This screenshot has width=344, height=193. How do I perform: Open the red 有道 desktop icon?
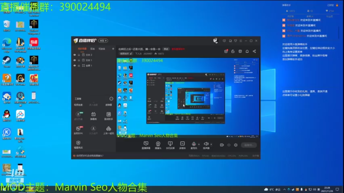(x=34, y=44)
